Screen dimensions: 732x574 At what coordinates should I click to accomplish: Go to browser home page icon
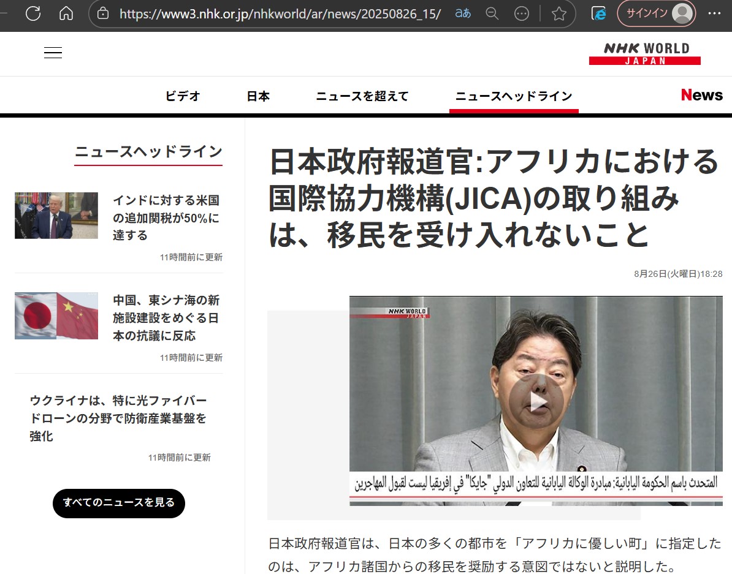pyautogui.click(x=66, y=13)
